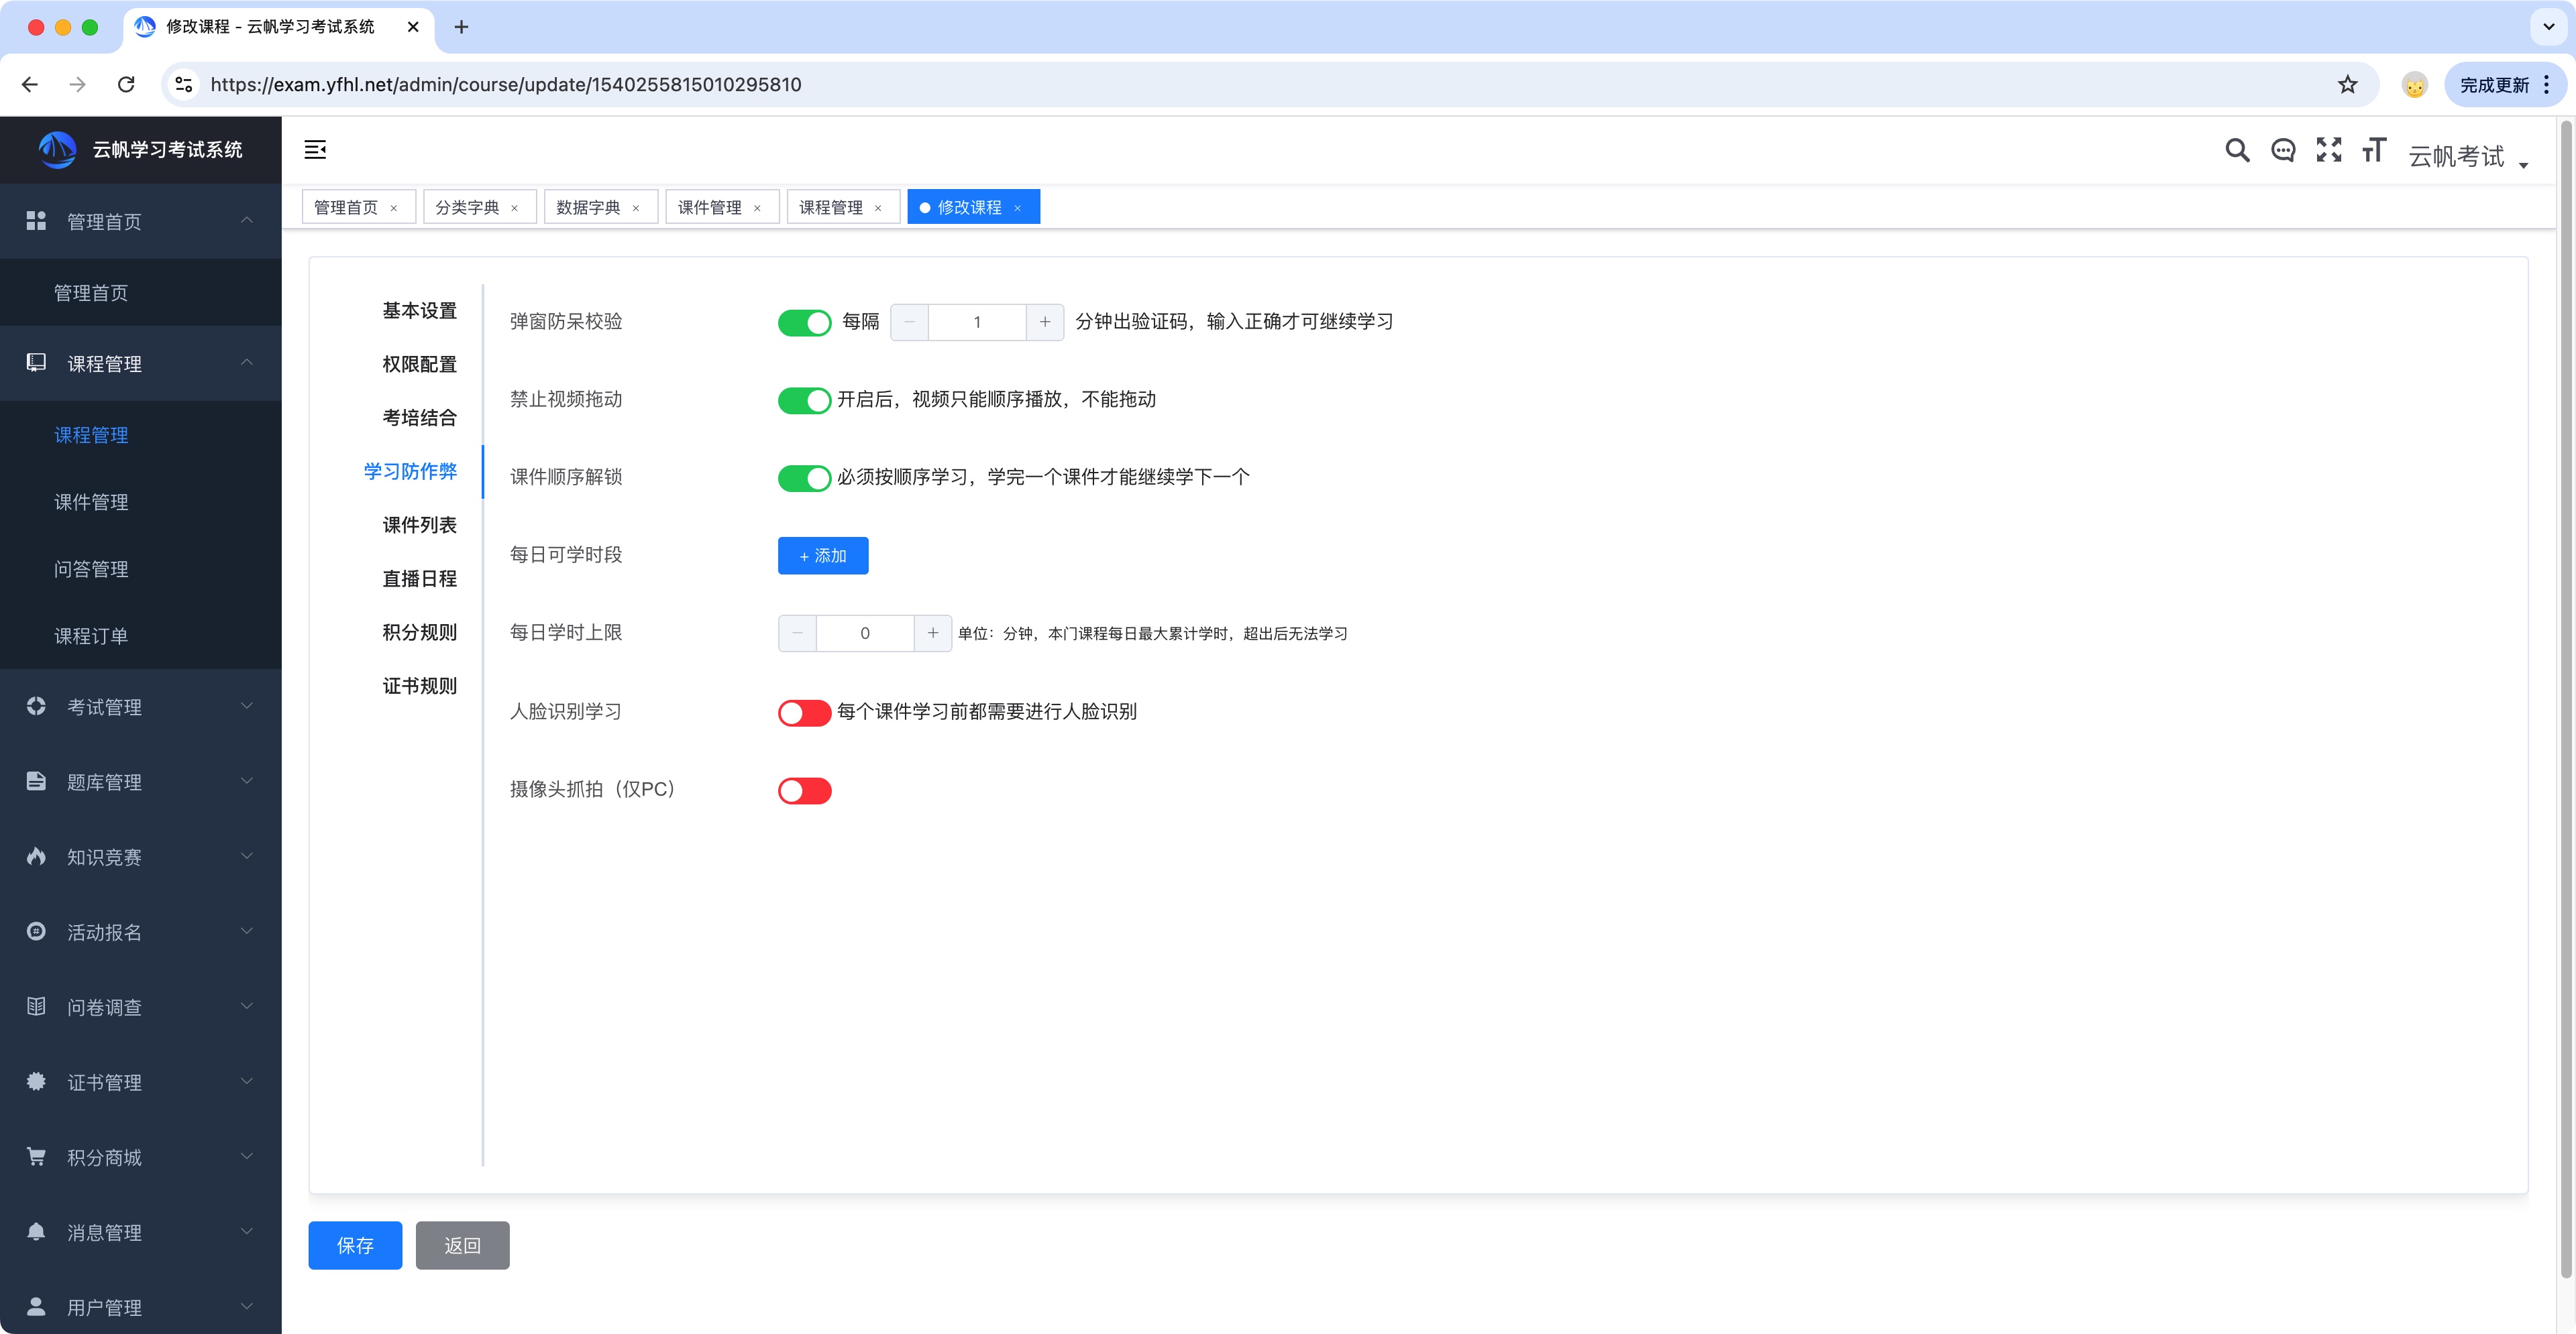
Task: Click the page vertical scrollbar
Action: tap(2565, 699)
